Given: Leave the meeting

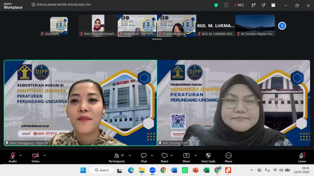Looking at the screenshot, I should [302, 157].
